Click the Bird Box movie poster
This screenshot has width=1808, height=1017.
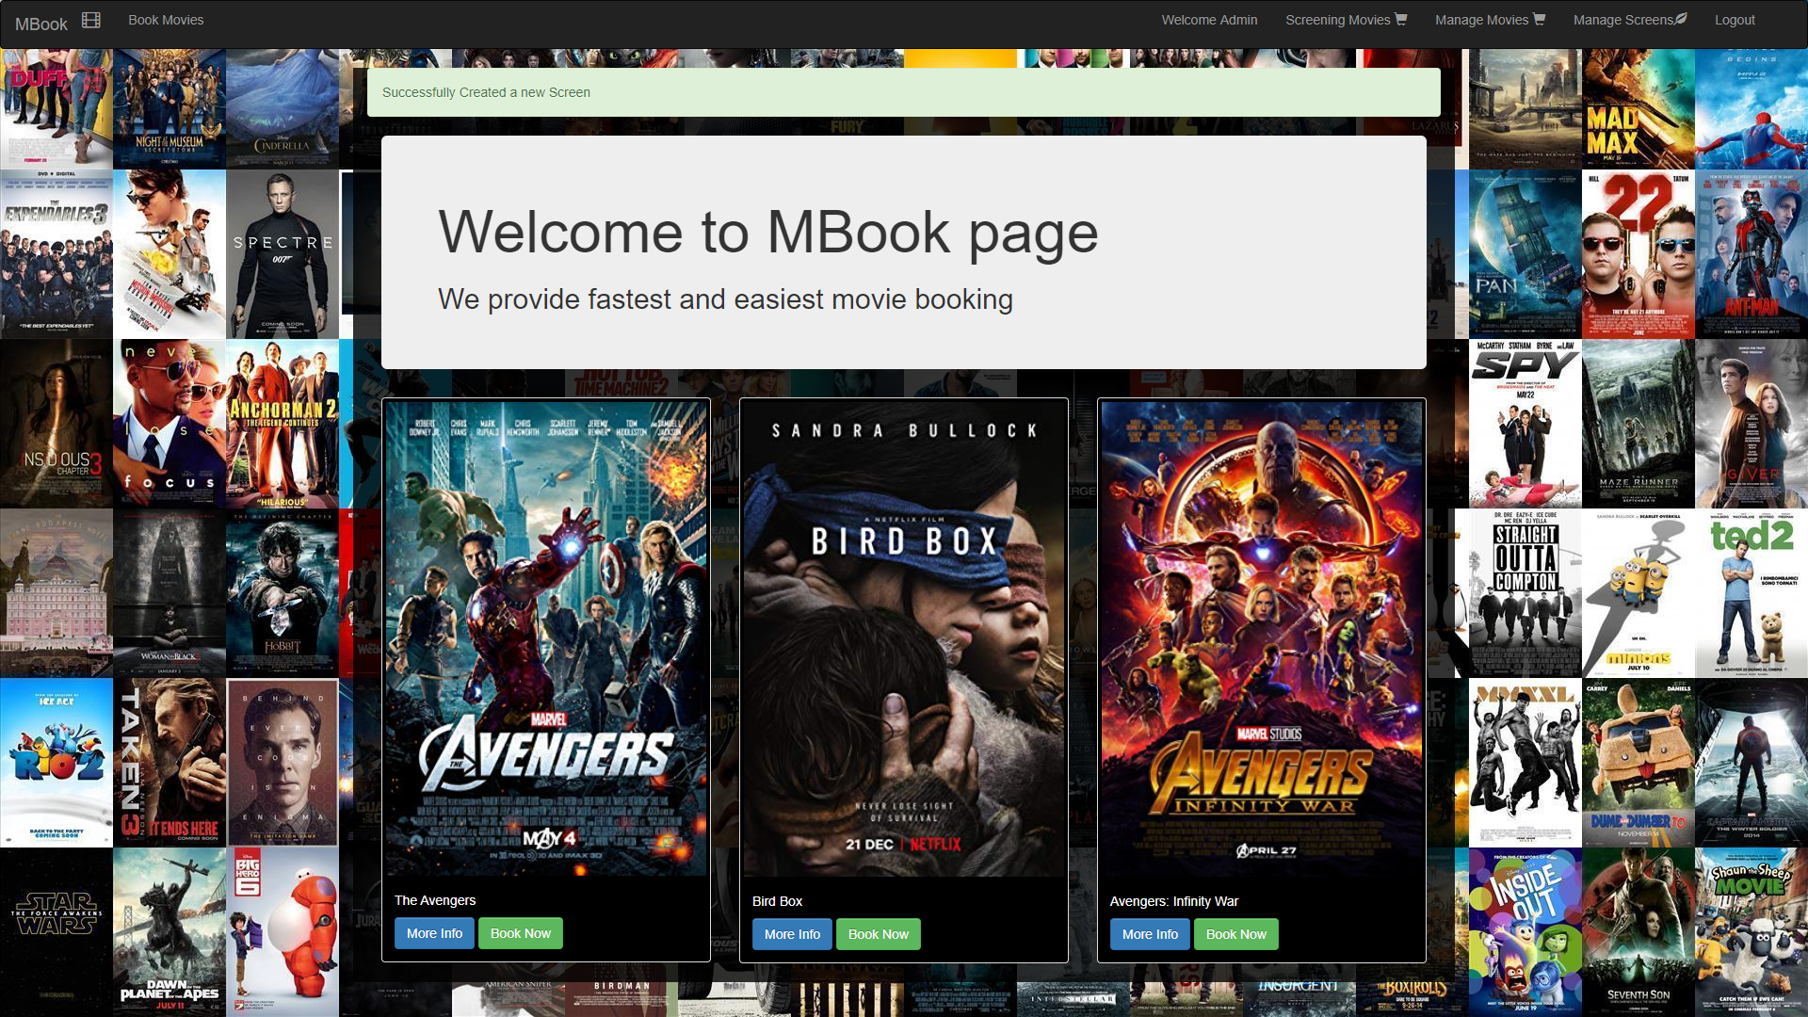tap(904, 638)
